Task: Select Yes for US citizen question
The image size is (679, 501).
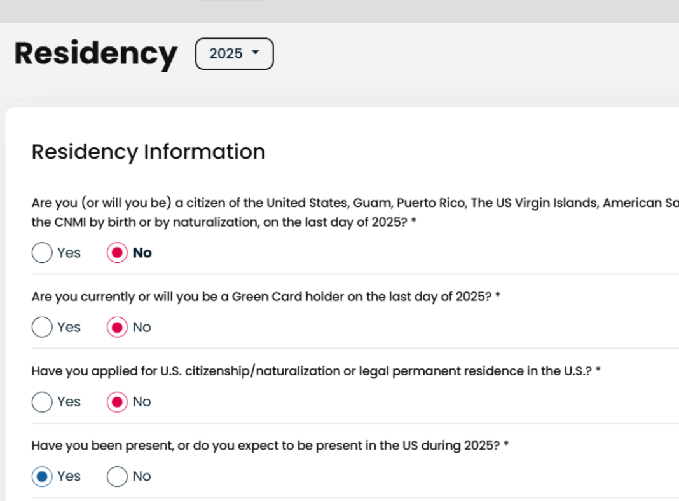Action: click(42, 253)
